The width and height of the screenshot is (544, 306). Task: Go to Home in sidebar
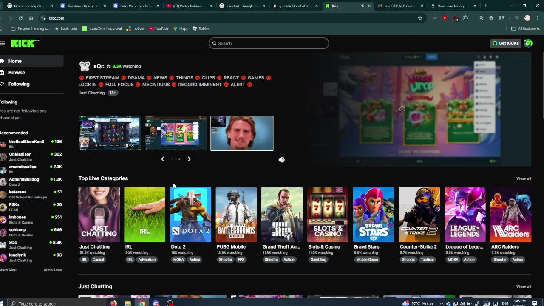[x=31, y=61]
